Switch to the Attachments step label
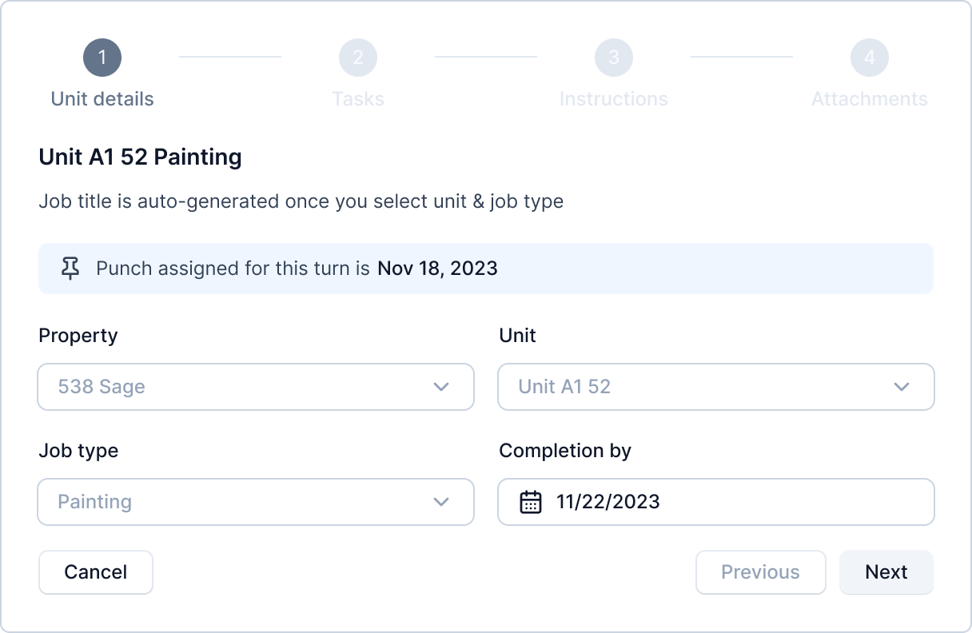The height and width of the screenshot is (633, 972). point(870,99)
